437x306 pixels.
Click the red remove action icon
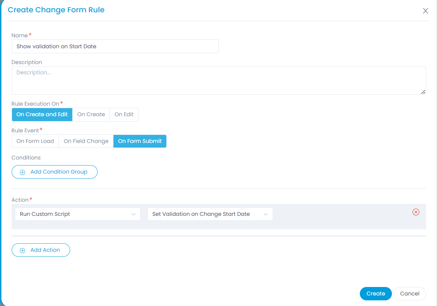(416, 212)
